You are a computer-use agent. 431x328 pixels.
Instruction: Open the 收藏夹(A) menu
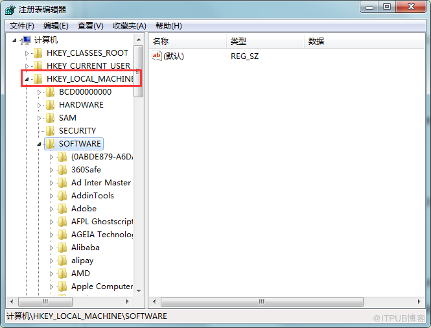130,26
